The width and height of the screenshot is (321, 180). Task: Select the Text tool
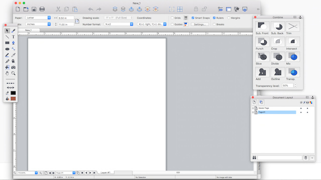click(x=13, y=37)
